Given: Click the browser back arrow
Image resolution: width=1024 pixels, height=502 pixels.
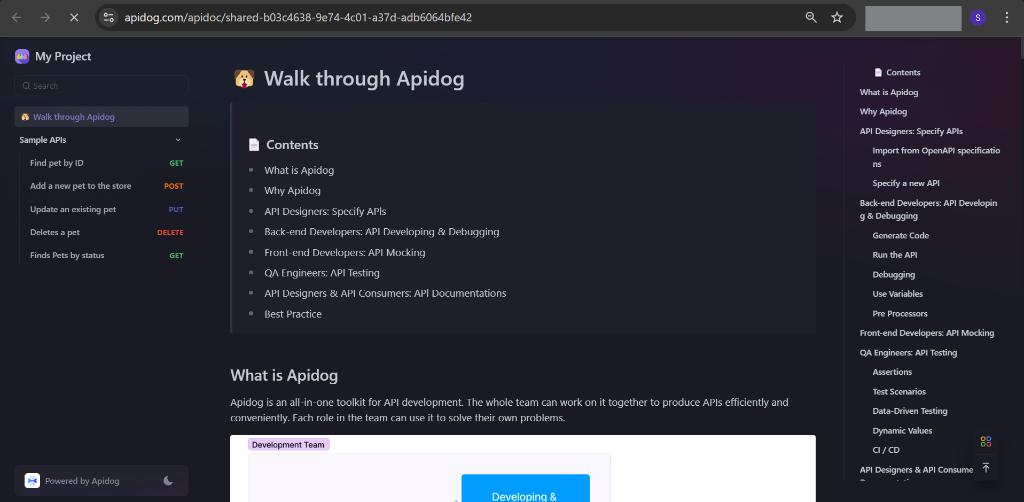Looking at the screenshot, I should [x=17, y=18].
